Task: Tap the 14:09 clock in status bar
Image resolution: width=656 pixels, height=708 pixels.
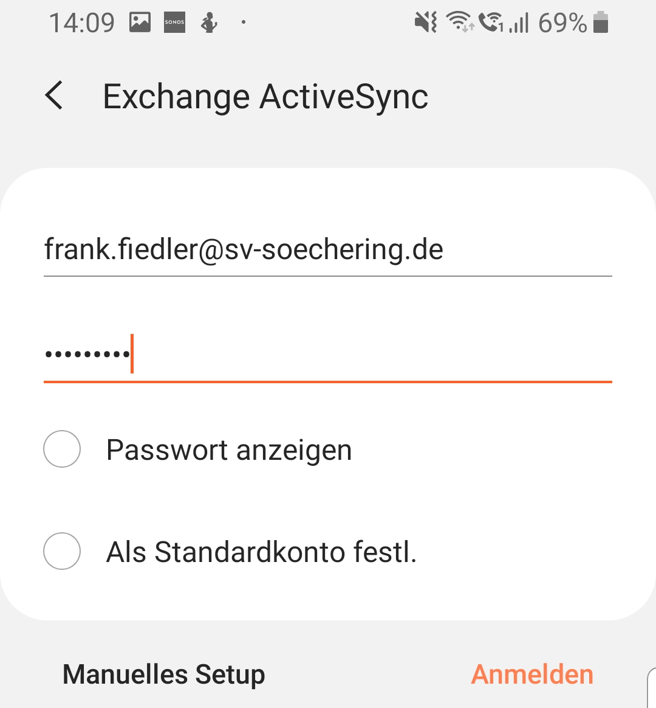Action: pos(81,23)
